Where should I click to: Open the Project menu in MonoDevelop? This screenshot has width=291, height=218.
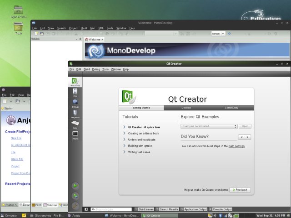(x=73, y=28)
